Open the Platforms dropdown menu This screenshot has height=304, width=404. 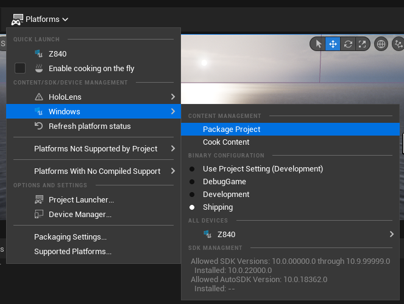coord(40,19)
